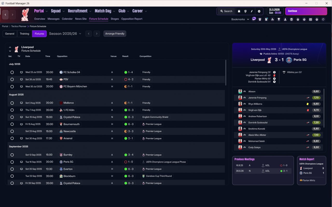332x207 pixels.
Task: Open settings with the gear icon
Action: 259,11
